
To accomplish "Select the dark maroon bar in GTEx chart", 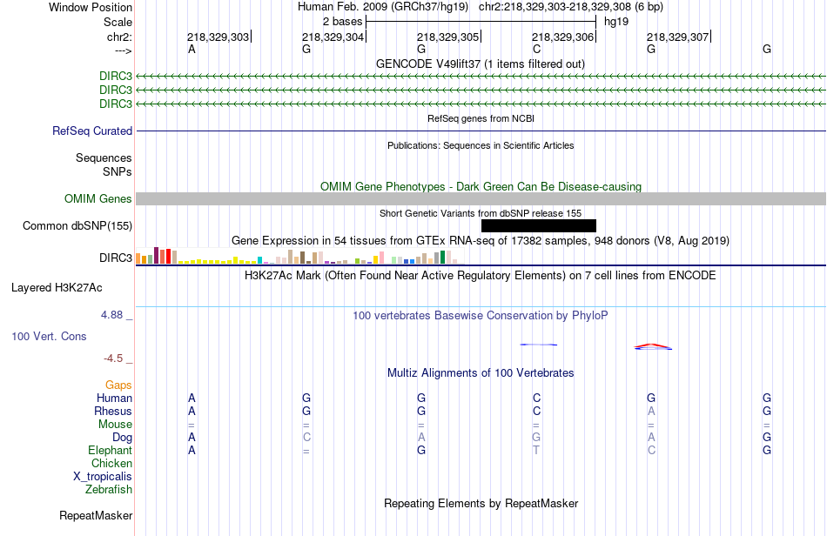I will click(156, 255).
